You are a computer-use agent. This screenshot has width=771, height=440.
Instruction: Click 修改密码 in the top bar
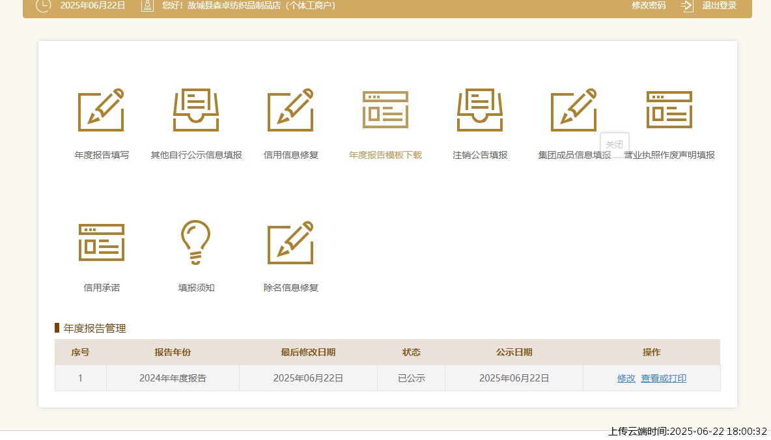(x=649, y=5)
